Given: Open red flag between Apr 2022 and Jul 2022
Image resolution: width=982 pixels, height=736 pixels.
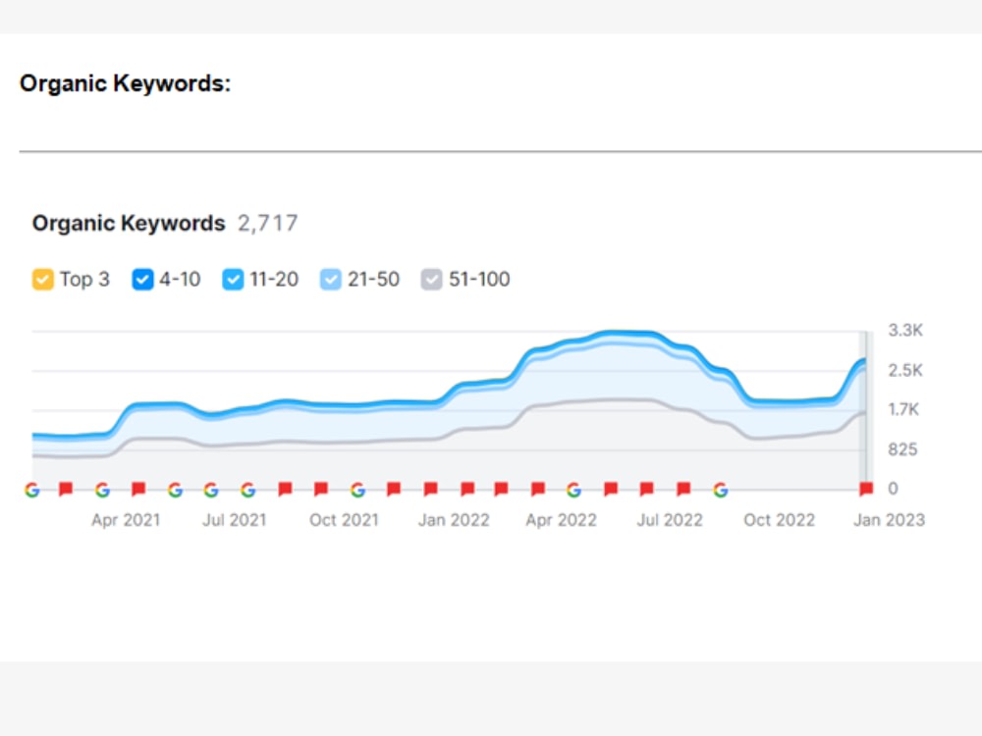Looking at the screenshot, I should point(611,489).
